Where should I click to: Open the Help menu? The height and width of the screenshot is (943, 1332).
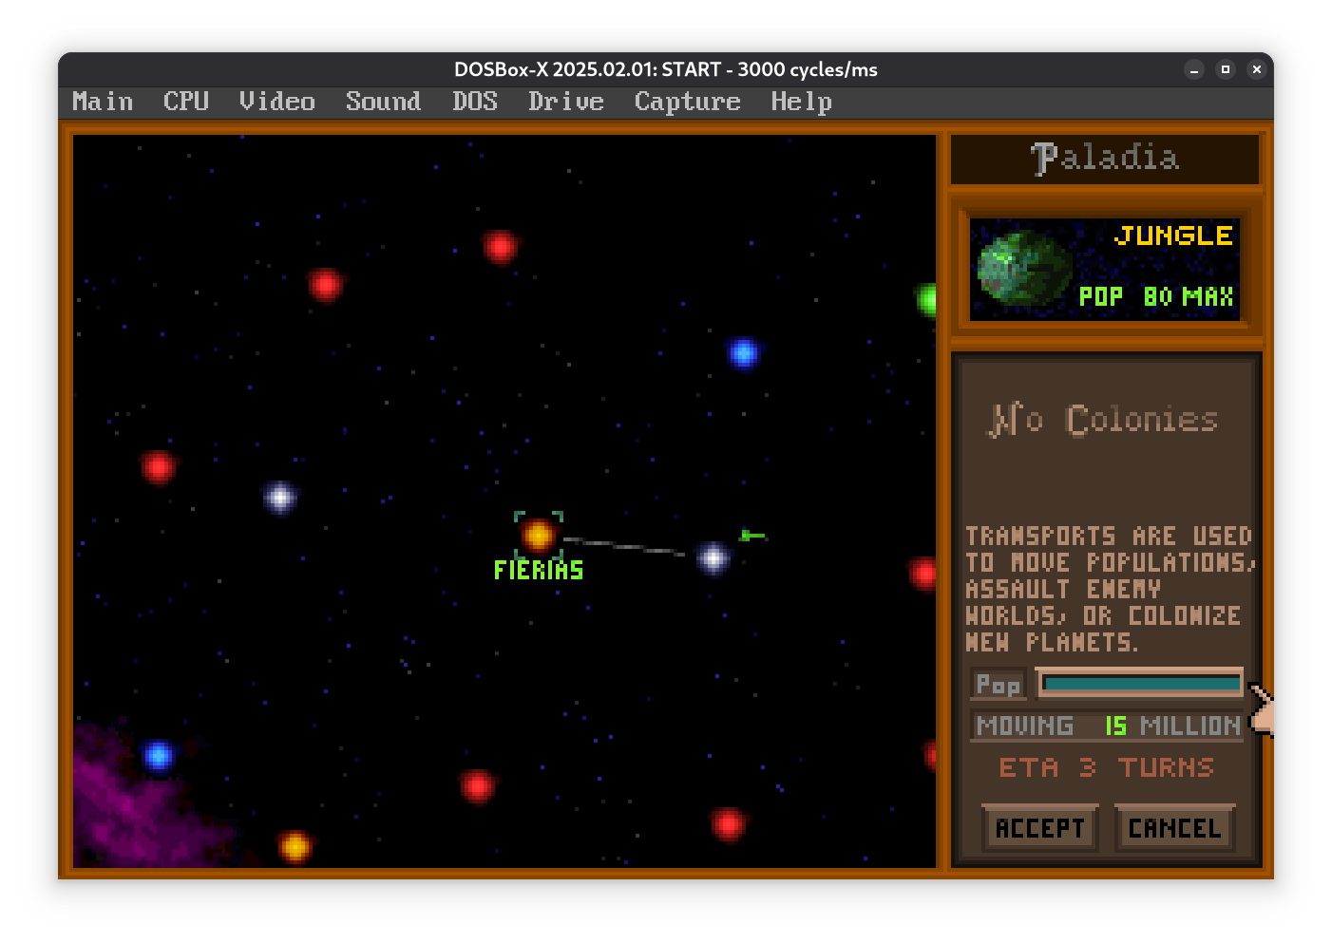pos(801,102)
